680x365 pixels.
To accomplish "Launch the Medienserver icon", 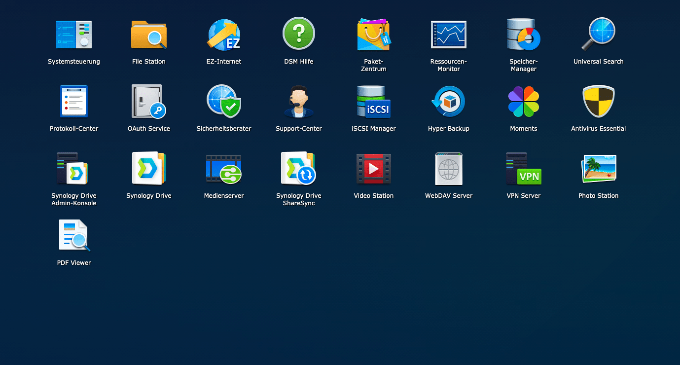I will 224,169.
